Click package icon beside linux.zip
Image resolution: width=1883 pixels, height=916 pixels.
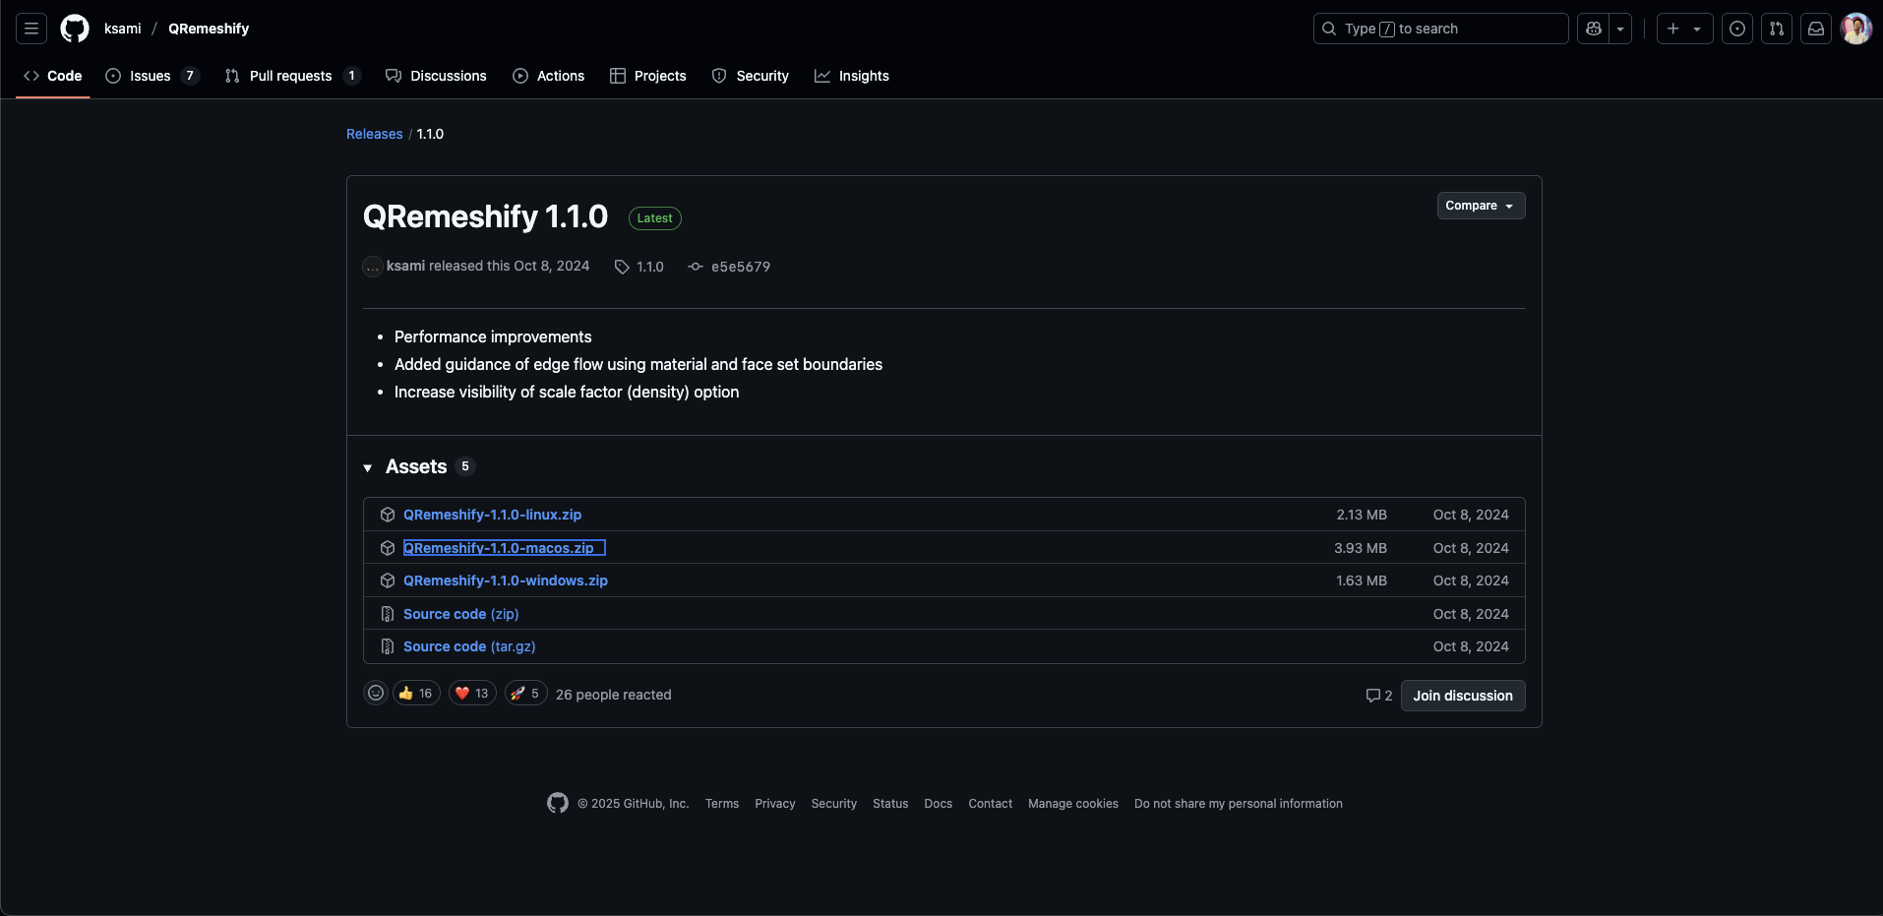[x=388, y=515]
